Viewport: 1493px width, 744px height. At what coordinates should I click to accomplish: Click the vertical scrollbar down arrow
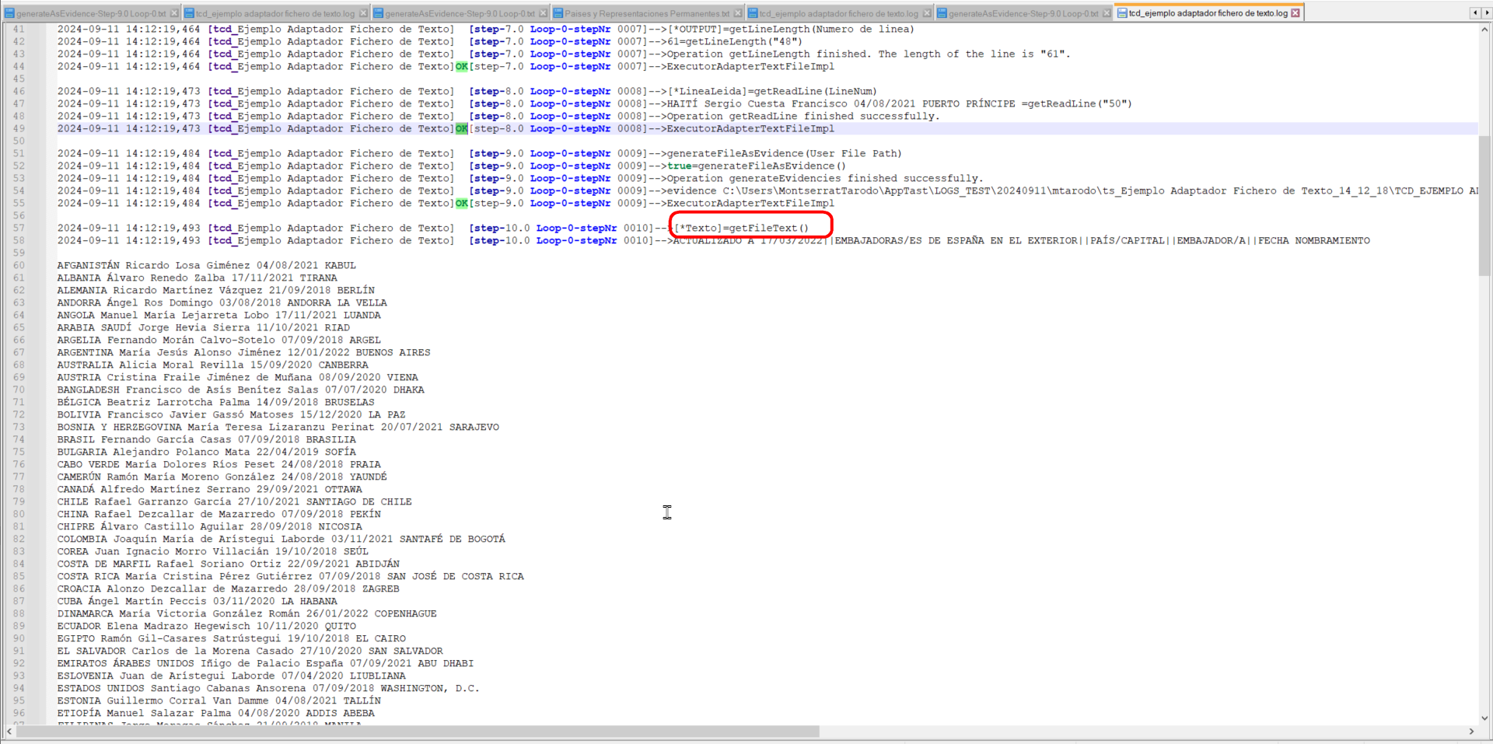(x=1485, y=718)
